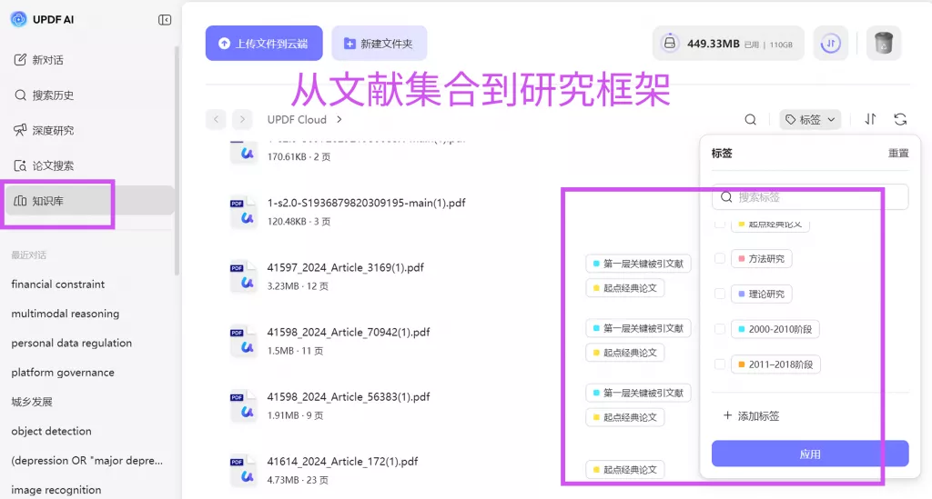Screen dimensions: 932x499
Task: Open recent chat platform governance
Action: point(63,372)
